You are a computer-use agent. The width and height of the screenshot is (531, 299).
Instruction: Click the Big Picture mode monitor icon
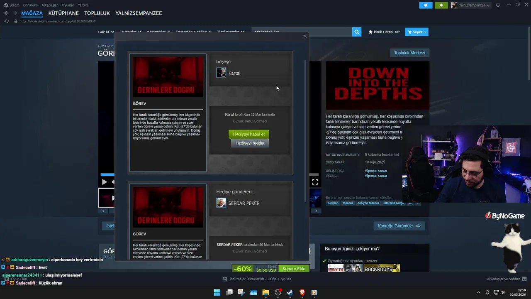point(498,5)
